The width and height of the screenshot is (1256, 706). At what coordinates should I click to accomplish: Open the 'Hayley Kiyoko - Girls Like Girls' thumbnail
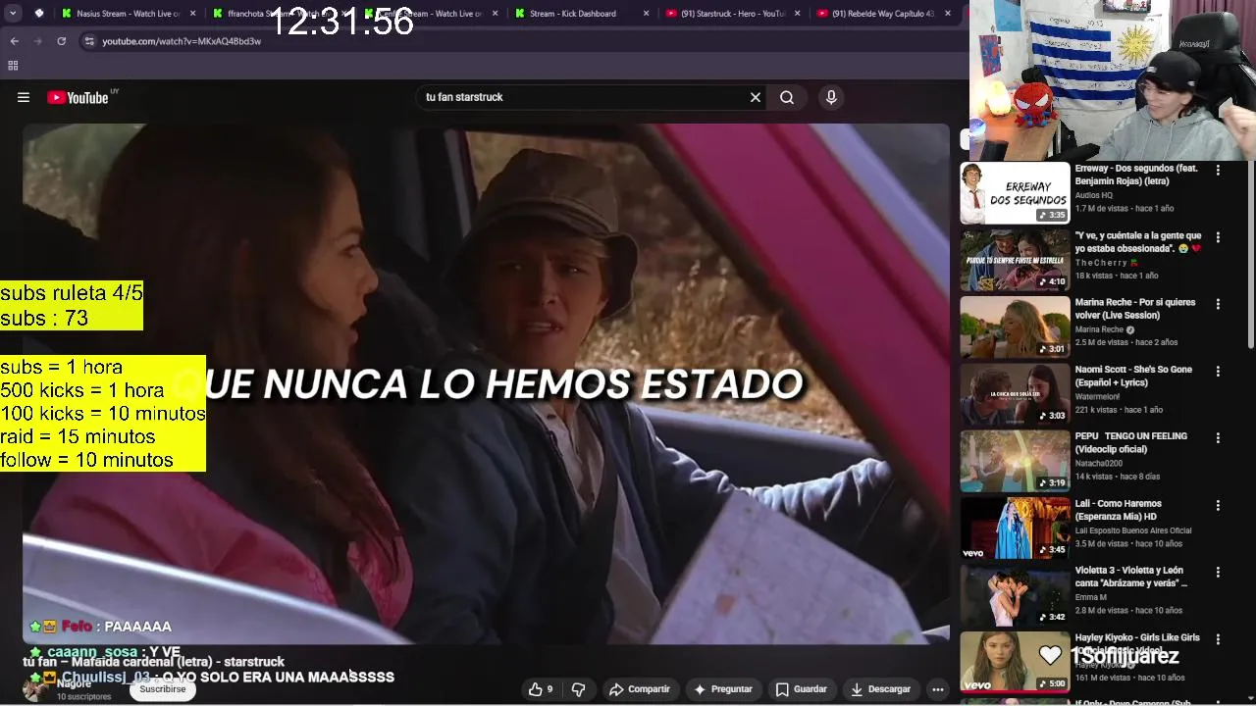pyautogui.click(x=1015, y=662)
